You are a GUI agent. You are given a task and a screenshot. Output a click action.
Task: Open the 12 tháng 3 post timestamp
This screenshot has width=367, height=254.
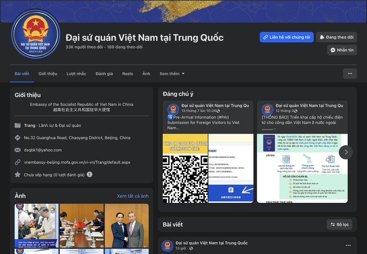point(285,111)
